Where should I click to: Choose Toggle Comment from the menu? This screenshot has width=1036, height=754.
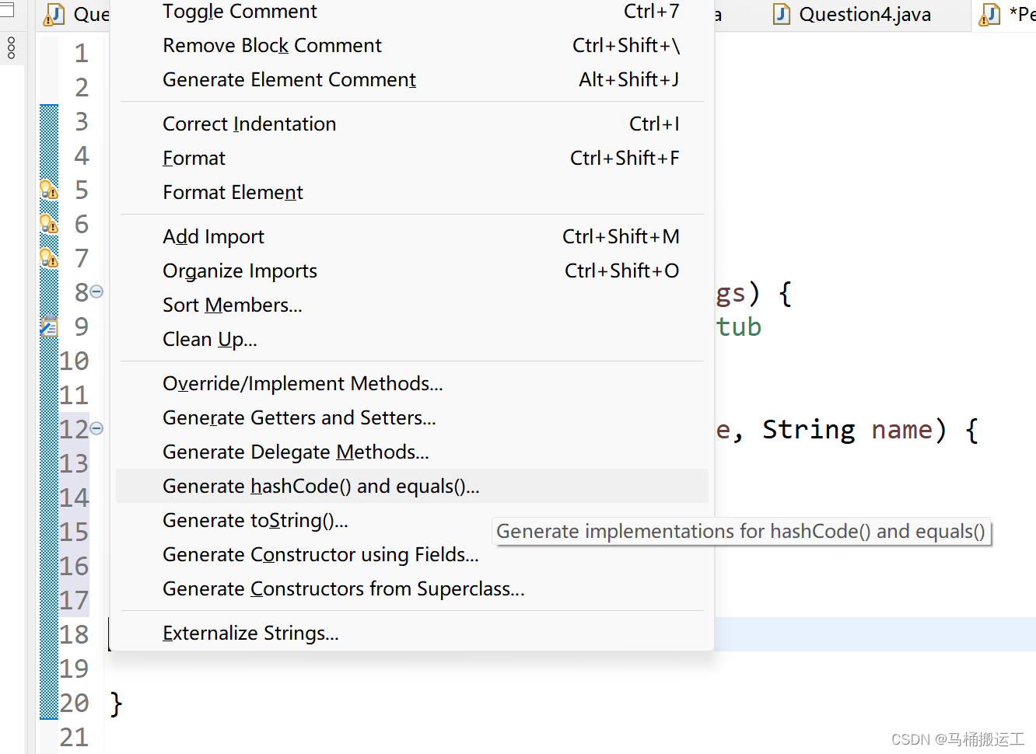click(x=411, y=12)
